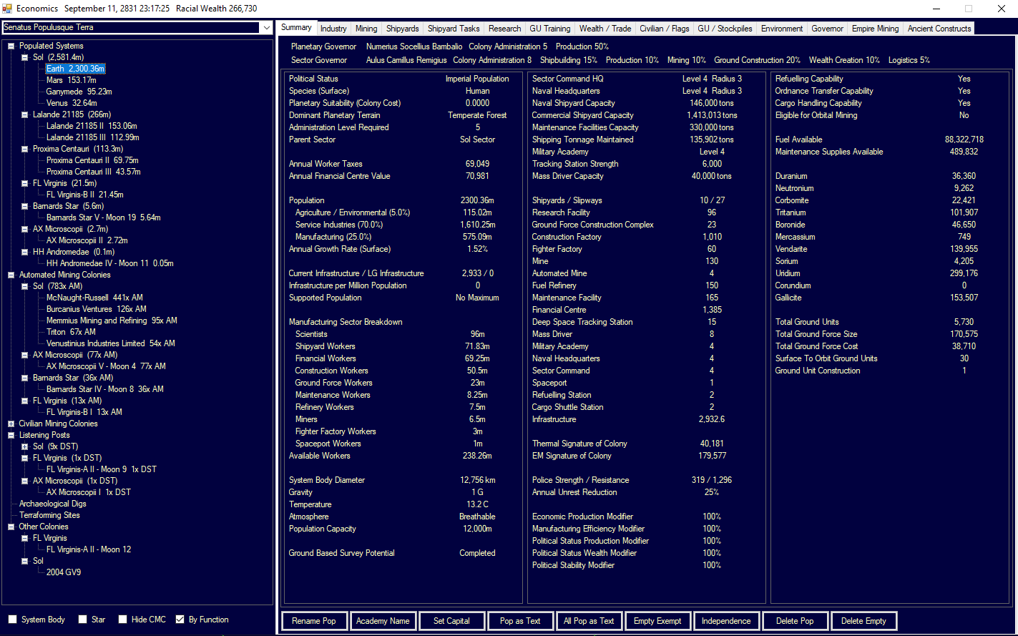This screenshot has height=636, width=1018.
Task: Select the Archaeological Digs tree entry
Action: coord(53,504)
